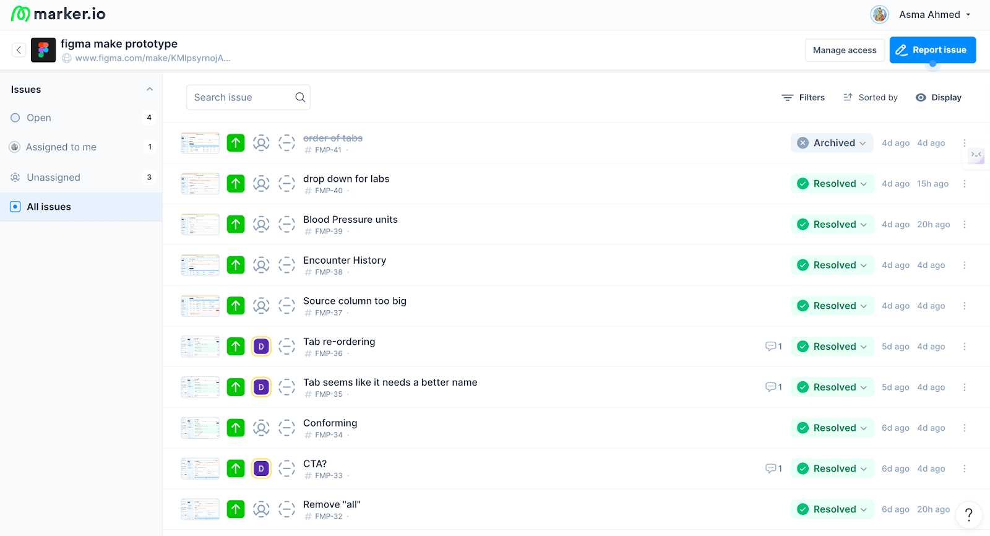990x536 pixels.
Task: Click the search magnifier icon
Action: tap(300, 97)
